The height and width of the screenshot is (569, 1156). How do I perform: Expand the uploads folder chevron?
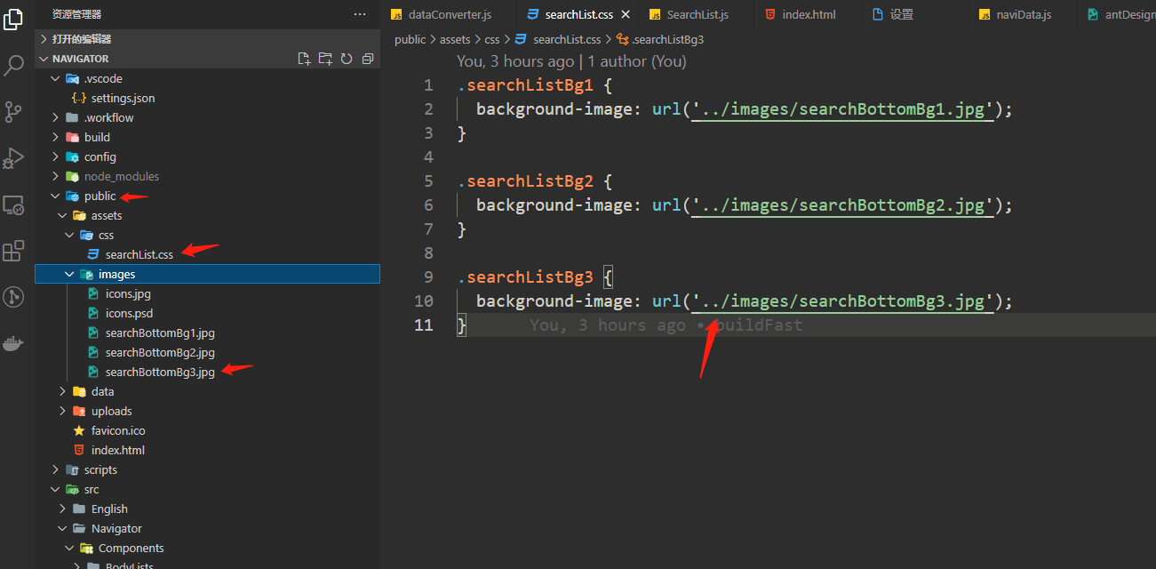[x=63, y=411]
